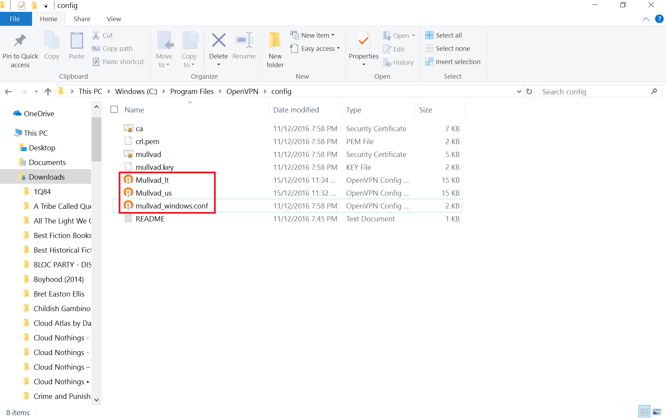Viewport: 666px width, 418px height.
Task: Expand the address bar history dropdown
Action: (x=519, y=92)
